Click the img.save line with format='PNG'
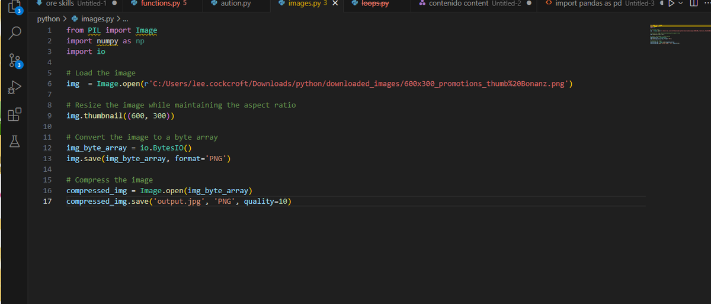This screenshot has height=304, width=711. coord(149,159)
